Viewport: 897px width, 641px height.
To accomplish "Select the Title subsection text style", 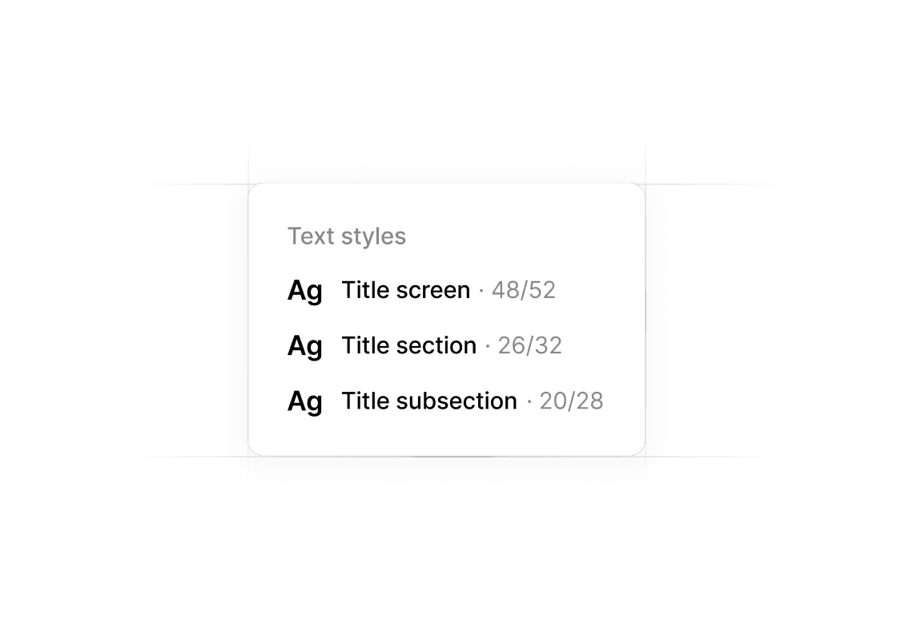I will click(429, 401).
